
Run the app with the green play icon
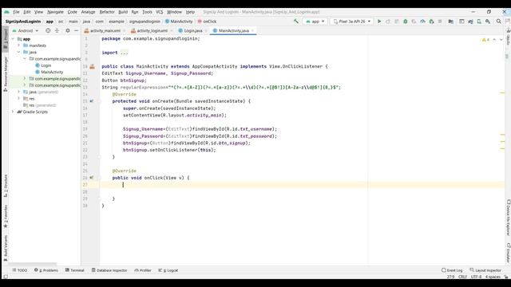click(x=379, y=22)
